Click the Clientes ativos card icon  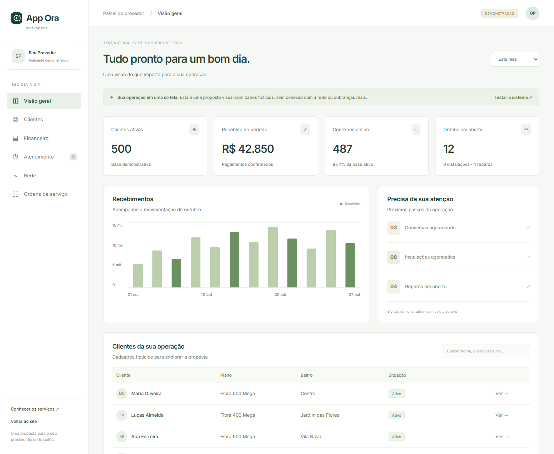[194, 130]
